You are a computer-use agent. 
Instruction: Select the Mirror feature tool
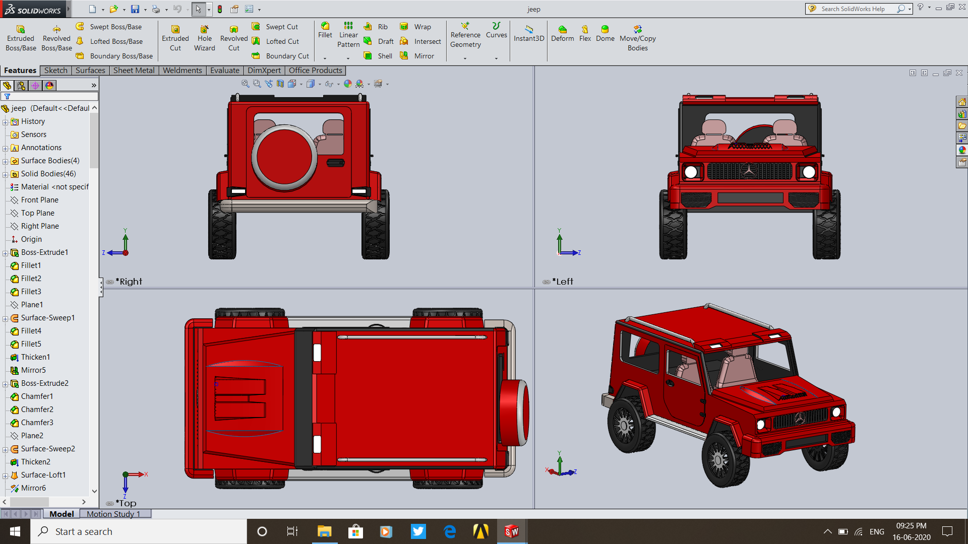417,56
